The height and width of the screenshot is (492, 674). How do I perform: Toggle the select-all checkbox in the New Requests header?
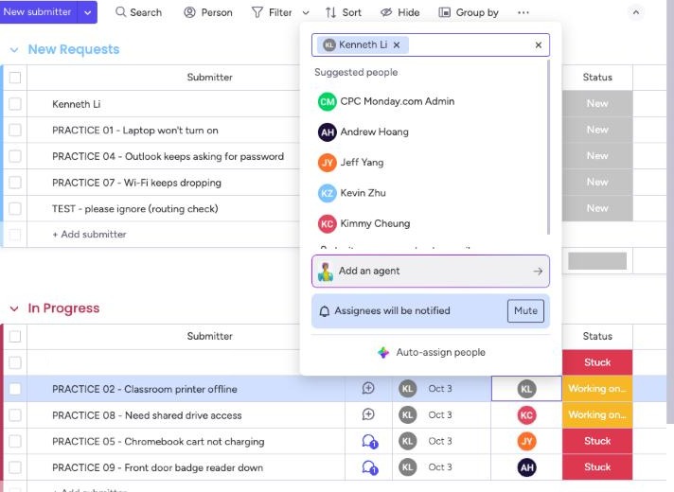[15, 78]
